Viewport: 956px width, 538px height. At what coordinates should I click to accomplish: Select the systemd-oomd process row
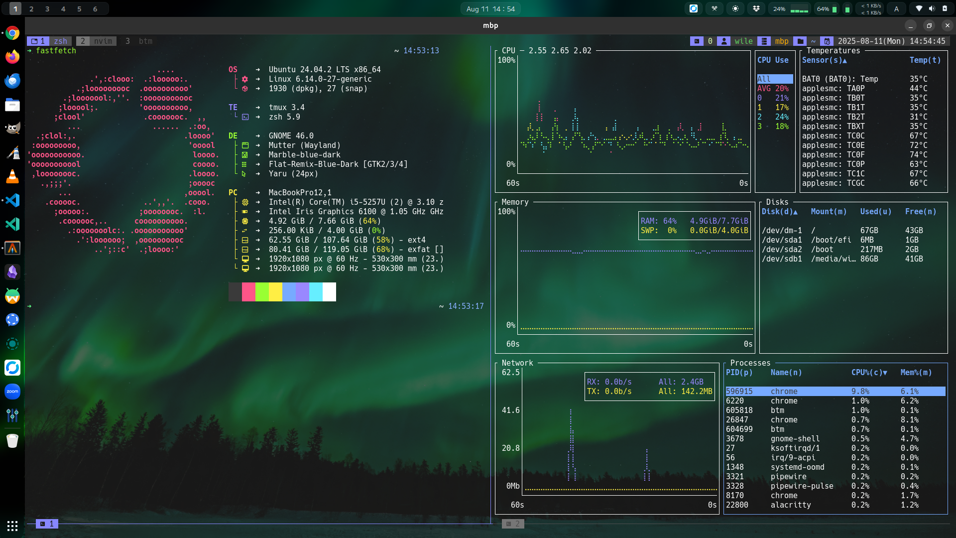836,467
